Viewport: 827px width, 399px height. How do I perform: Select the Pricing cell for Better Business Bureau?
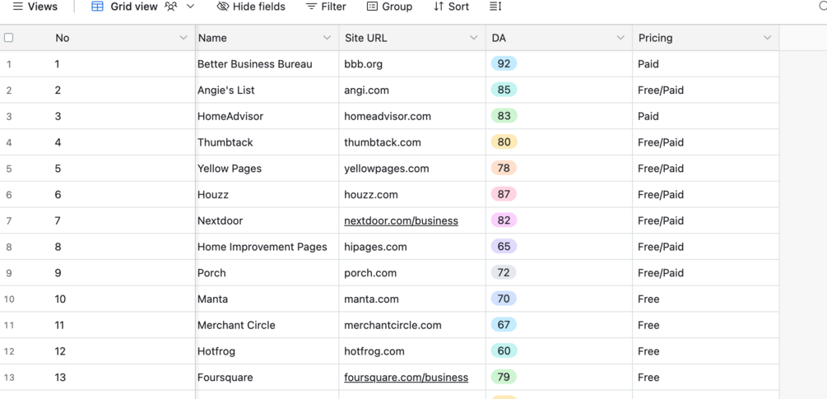706,64
